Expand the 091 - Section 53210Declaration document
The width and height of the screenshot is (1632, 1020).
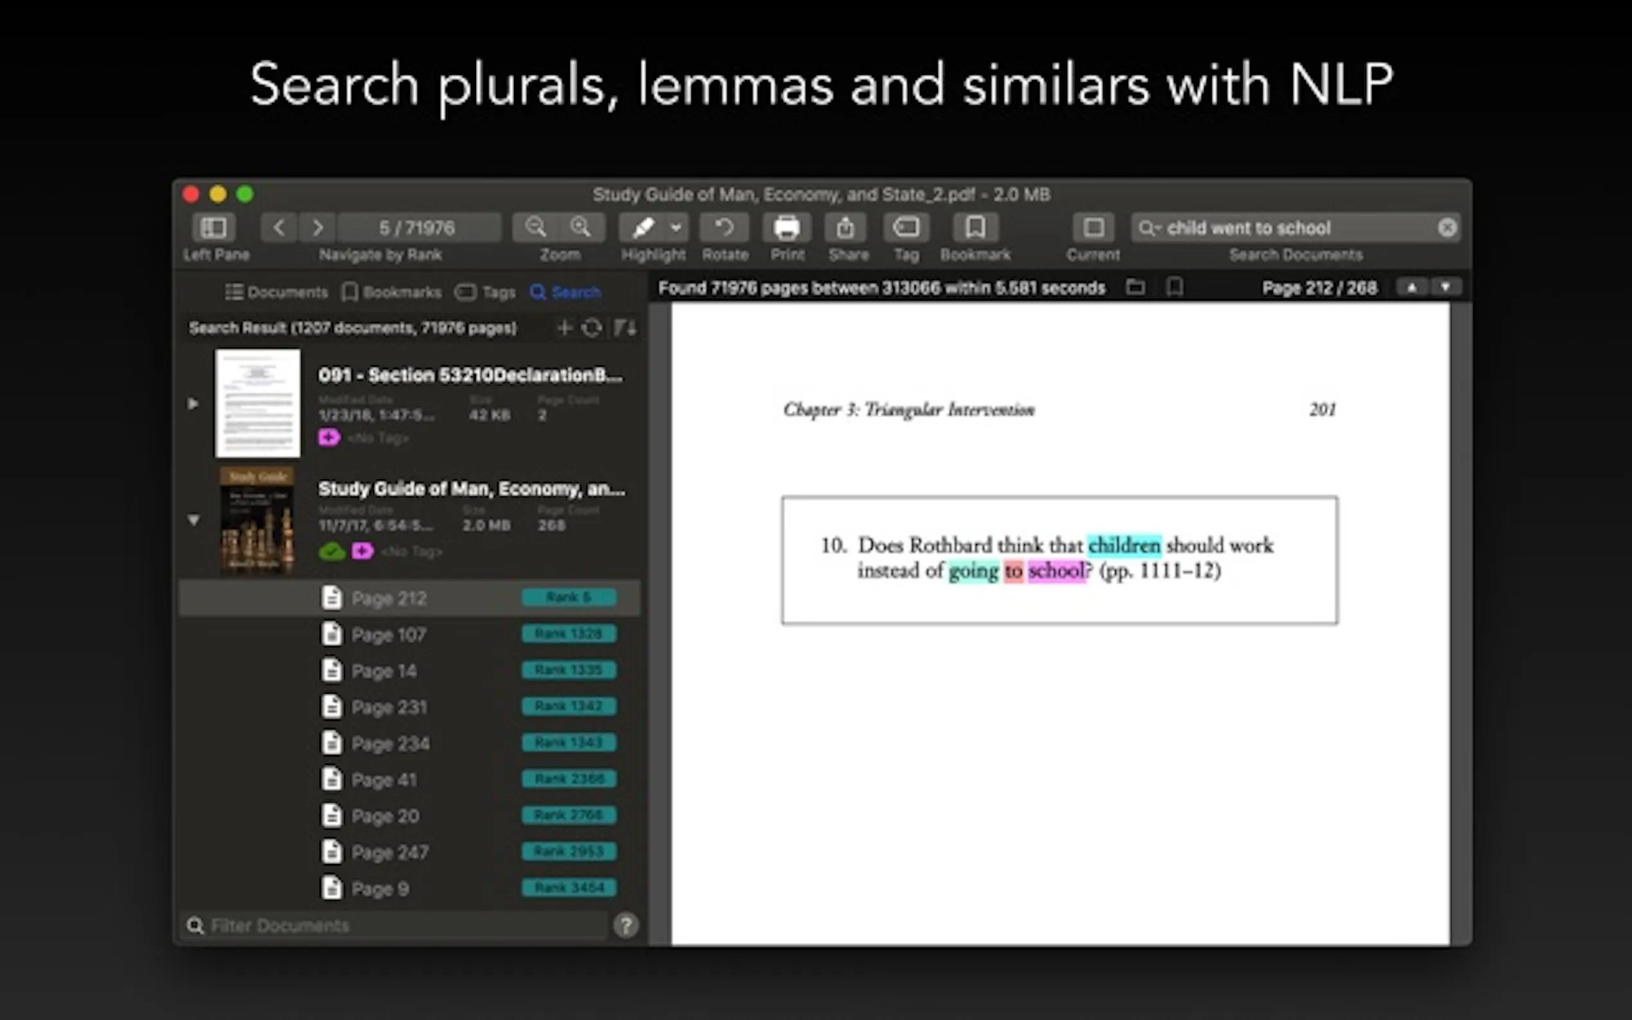click(x=193, y=403)
